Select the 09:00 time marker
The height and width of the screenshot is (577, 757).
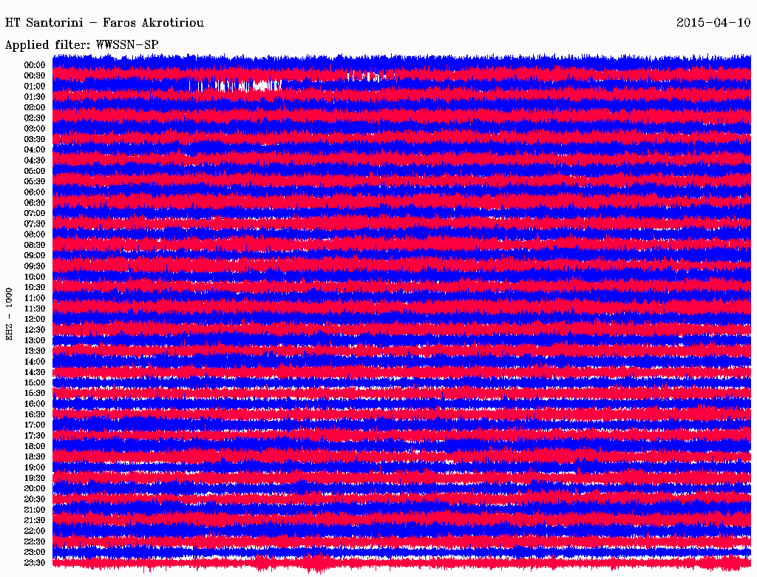click(x=35, y=255)
